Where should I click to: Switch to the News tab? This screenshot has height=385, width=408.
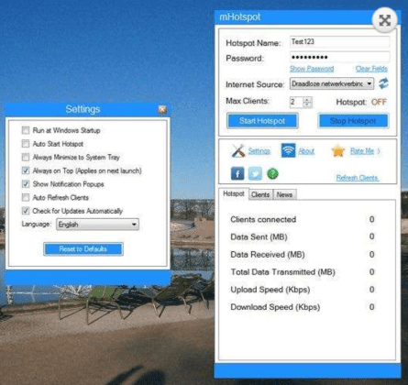coord(284,194)
